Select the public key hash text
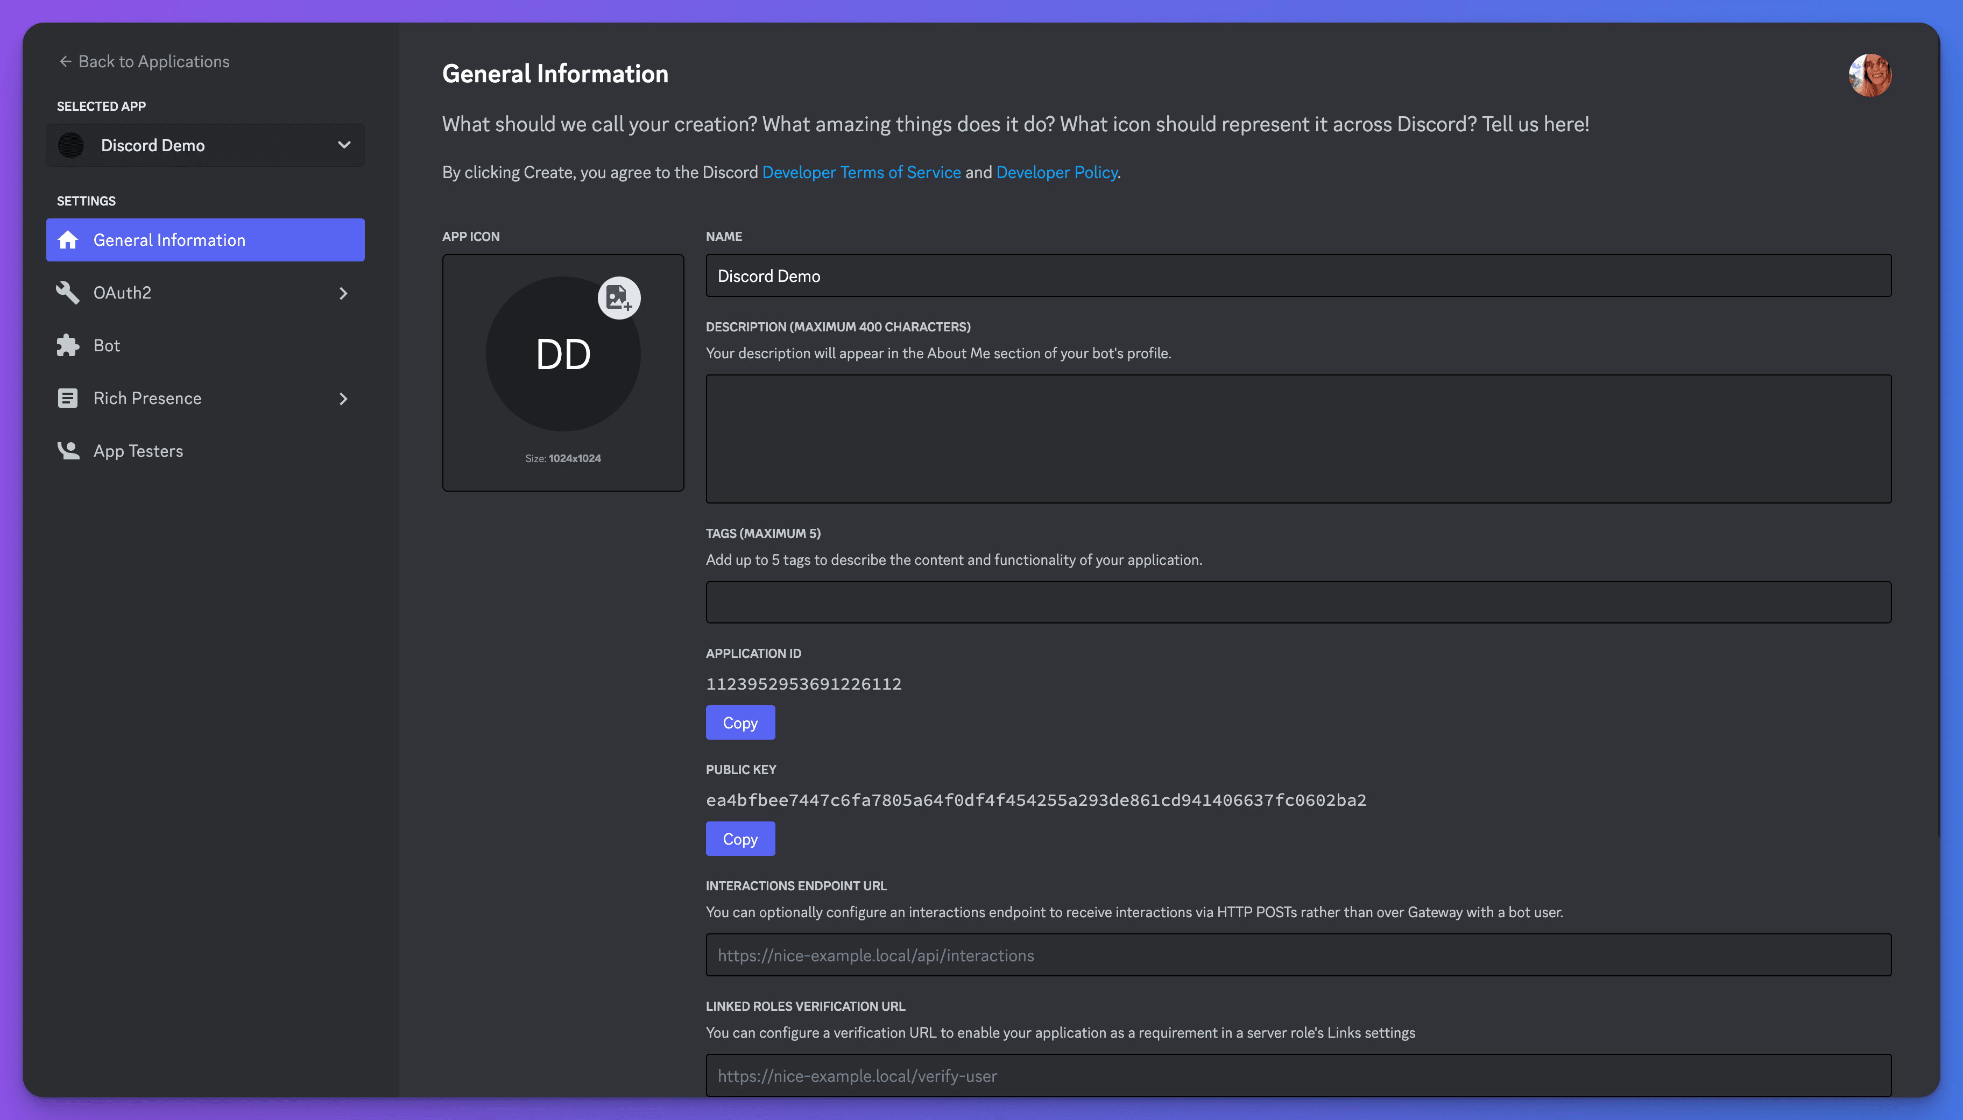1963x1120 pixels. coord(1036,800)
